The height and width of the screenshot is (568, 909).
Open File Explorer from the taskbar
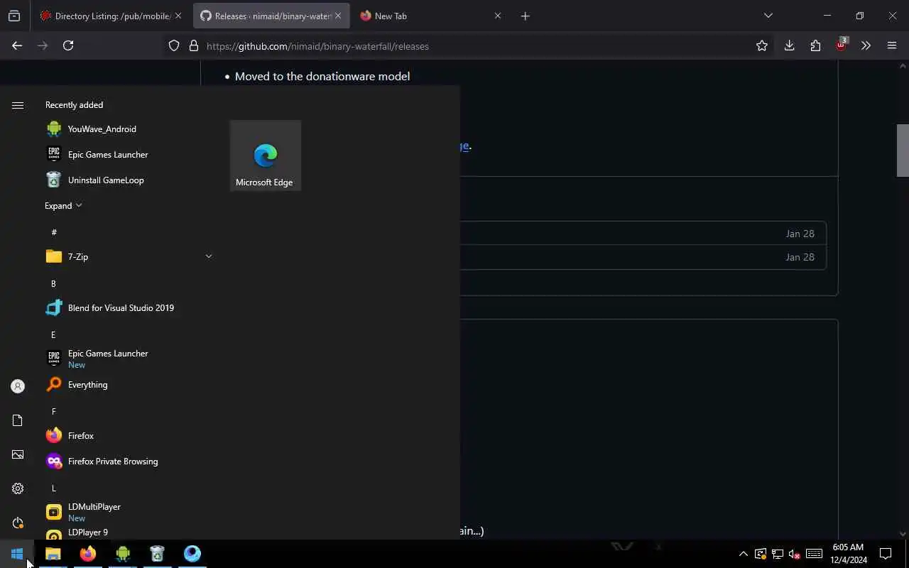coord(53,554)
